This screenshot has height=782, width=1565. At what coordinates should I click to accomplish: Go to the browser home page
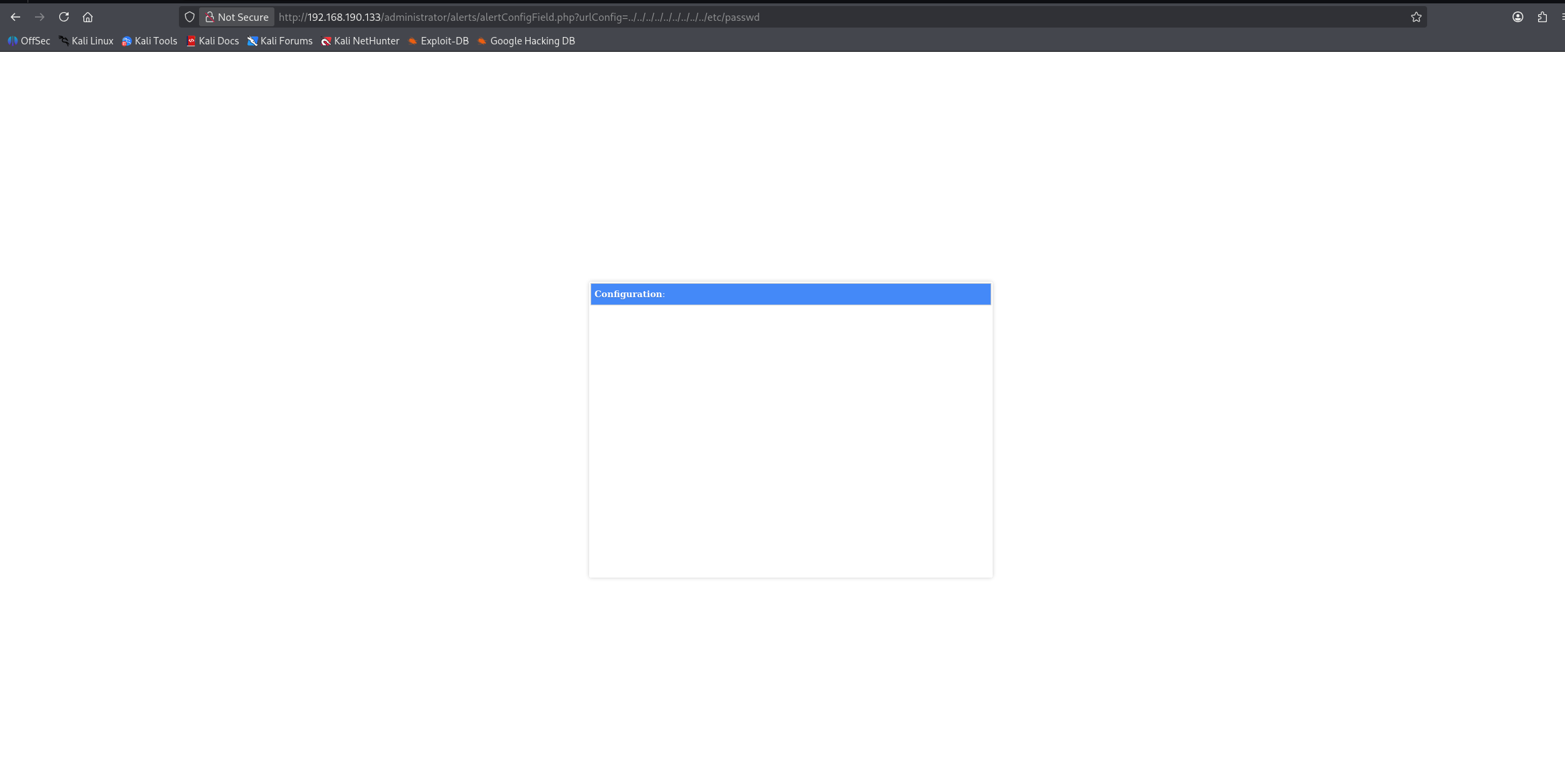[87, 17]
